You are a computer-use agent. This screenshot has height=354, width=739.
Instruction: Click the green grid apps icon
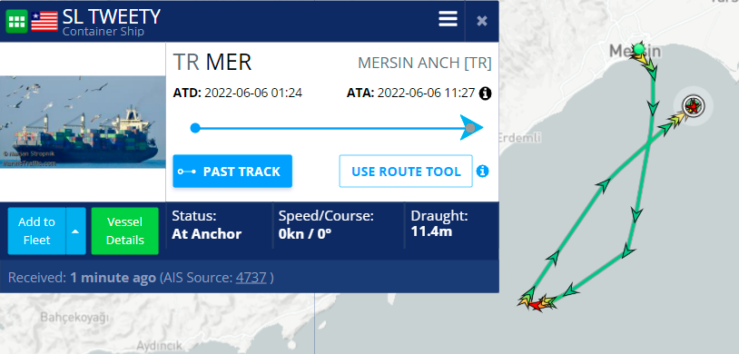point(17,21)
